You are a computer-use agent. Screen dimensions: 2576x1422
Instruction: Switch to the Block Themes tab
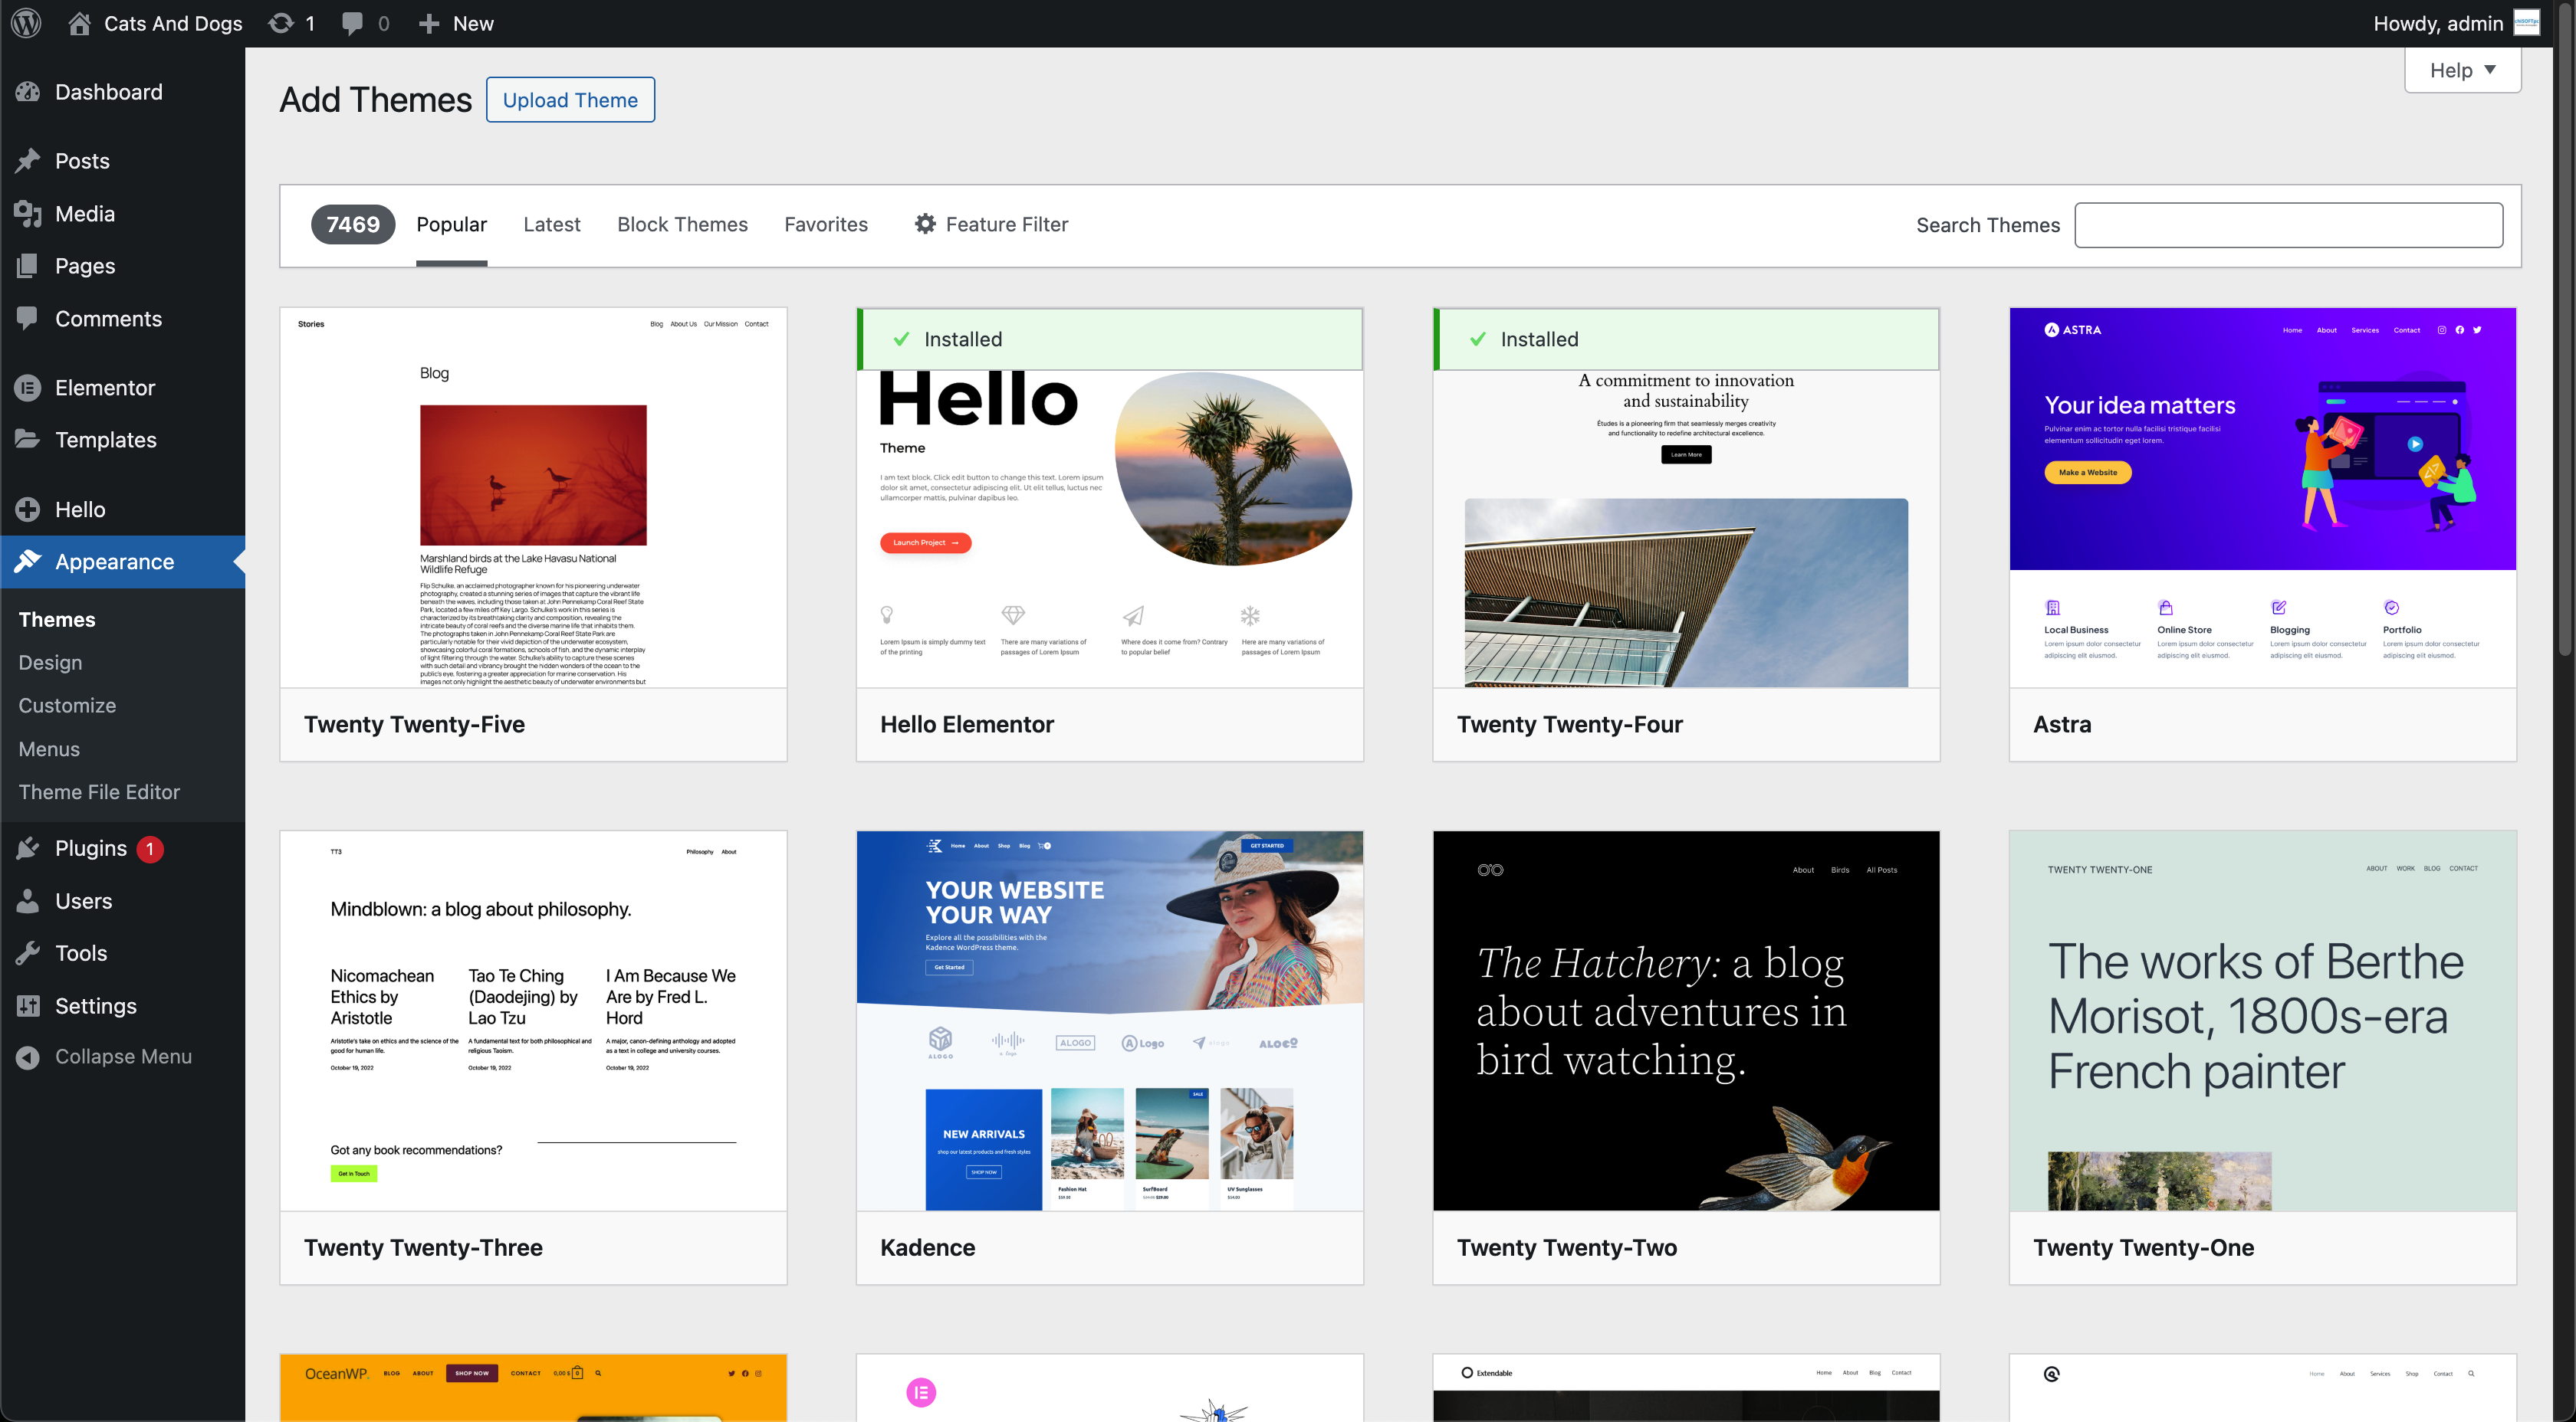point(683,224)
